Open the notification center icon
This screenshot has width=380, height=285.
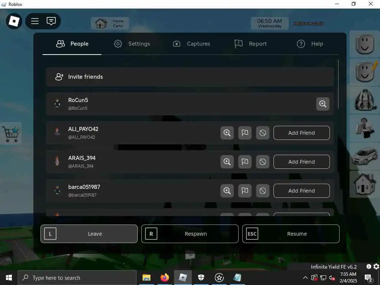tap(368, 278)
